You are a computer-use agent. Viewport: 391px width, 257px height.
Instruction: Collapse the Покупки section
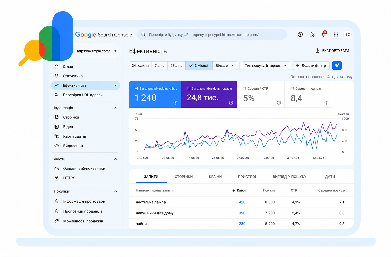point(116,191)
